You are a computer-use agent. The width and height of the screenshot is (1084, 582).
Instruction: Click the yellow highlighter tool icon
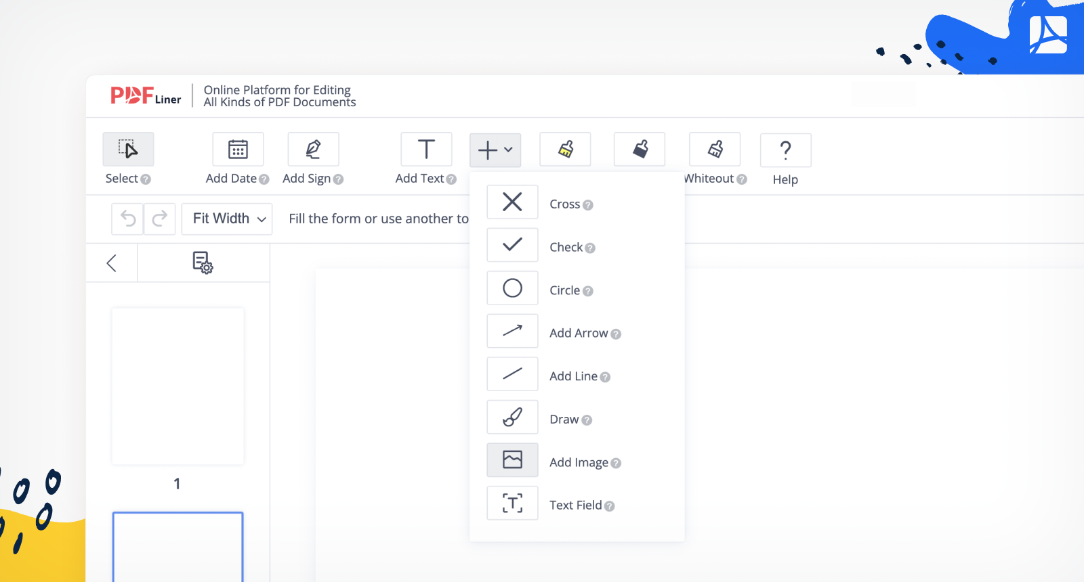click(x=565, y=149)
